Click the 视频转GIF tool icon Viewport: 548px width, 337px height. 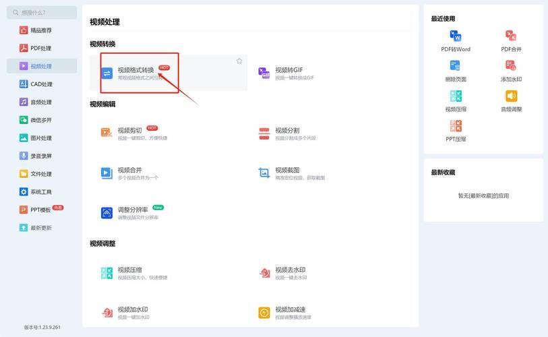click(264, 73)
